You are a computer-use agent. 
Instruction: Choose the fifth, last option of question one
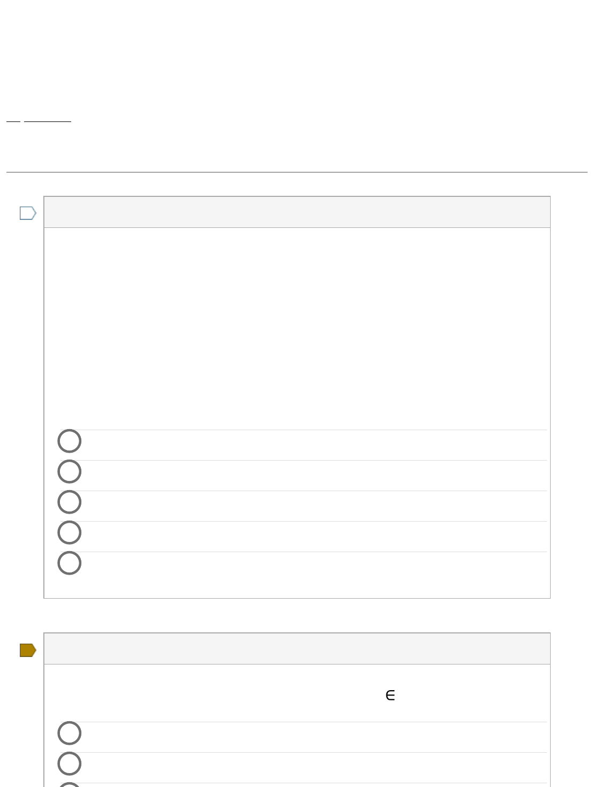70,563
